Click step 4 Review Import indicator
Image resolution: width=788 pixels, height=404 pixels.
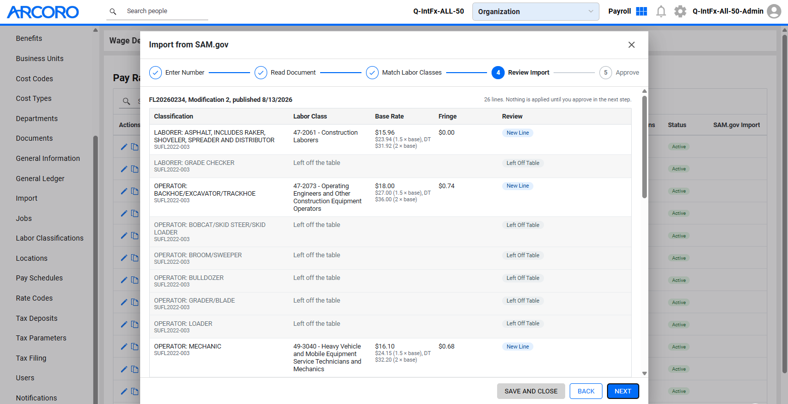(x=498, y=73)
